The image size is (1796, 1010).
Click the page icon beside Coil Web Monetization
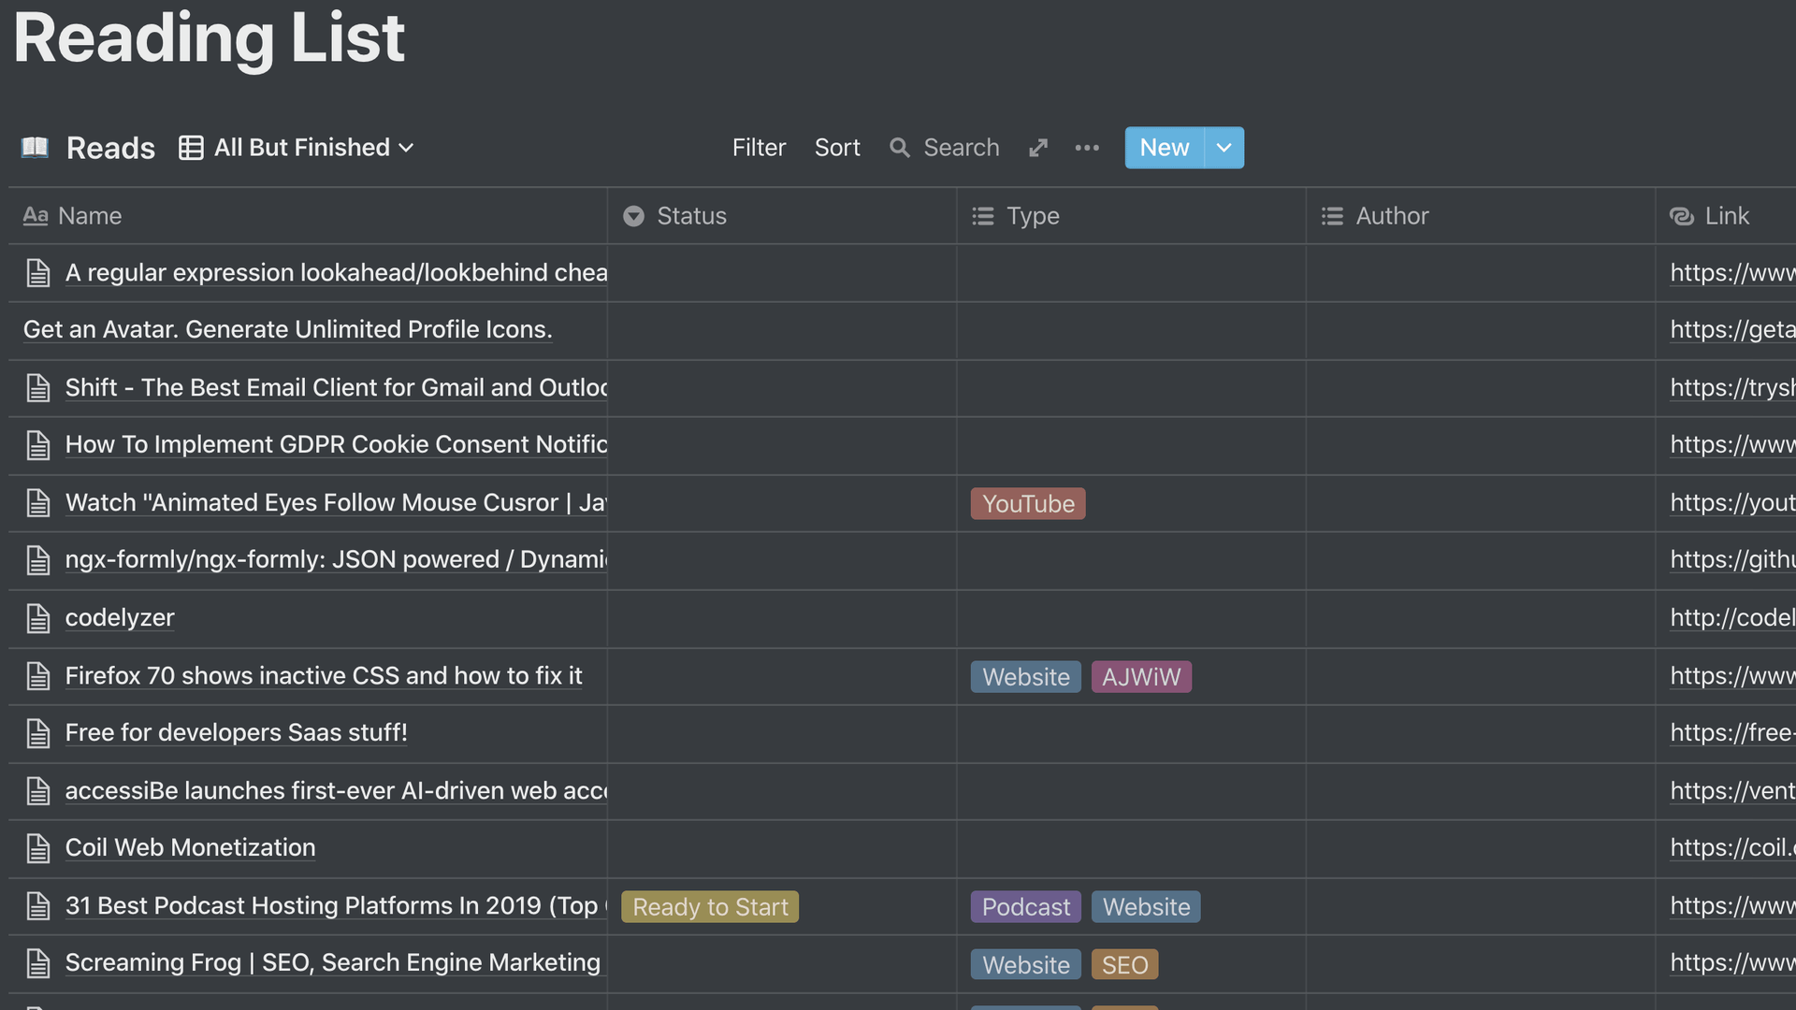click(38, 848)
